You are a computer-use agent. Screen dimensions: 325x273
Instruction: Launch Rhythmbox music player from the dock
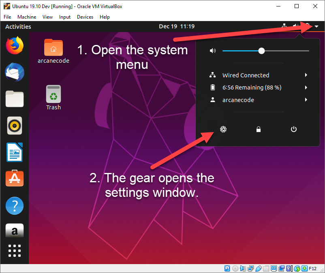[15, 126]
